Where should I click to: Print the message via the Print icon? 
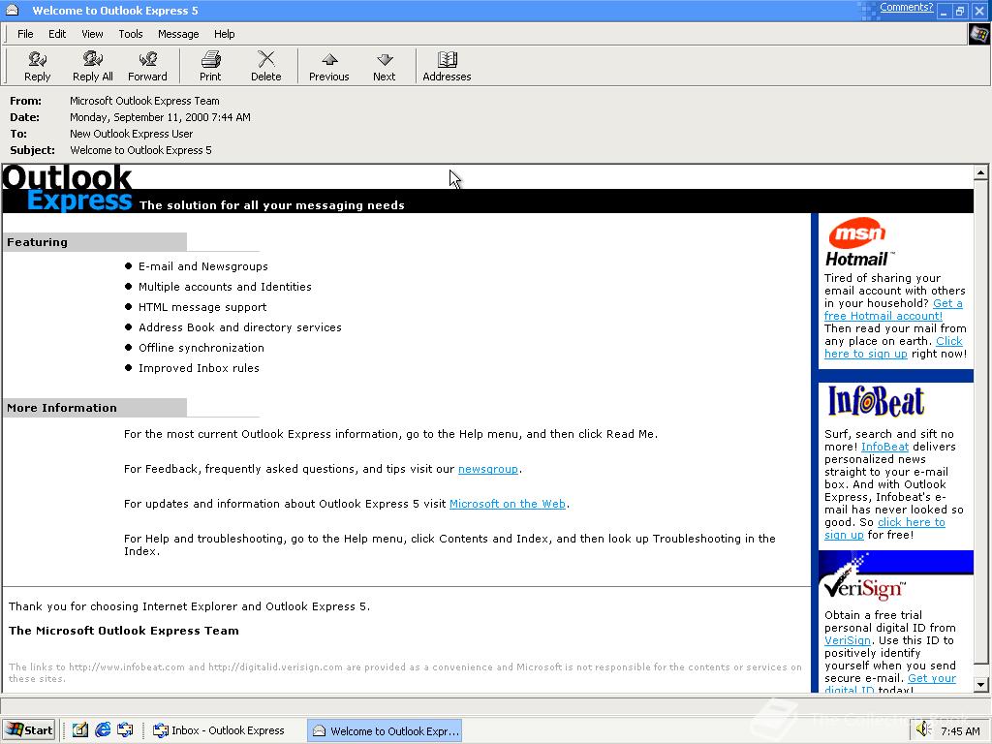210,66
